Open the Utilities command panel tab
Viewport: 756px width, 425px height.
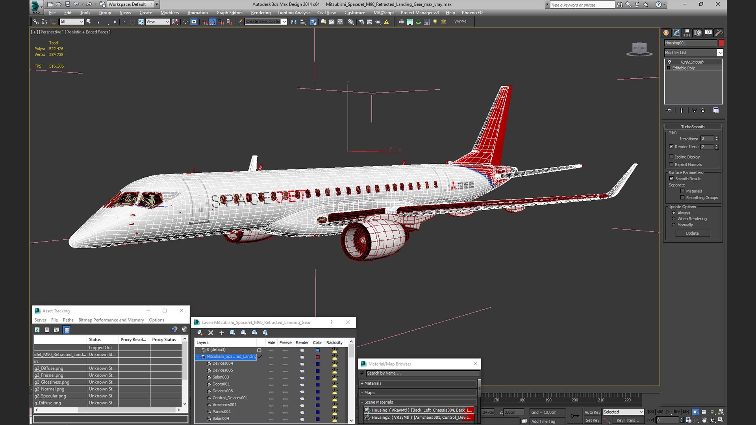pos(719,33)
